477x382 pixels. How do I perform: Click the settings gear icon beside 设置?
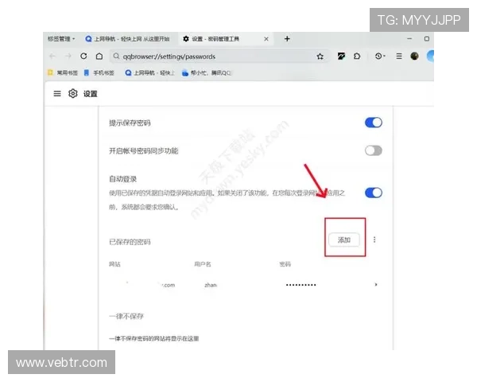click(72, 94)
